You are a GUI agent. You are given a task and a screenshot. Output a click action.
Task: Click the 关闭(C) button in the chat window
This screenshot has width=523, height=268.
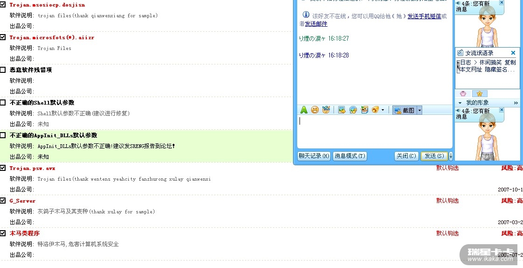[406, 156]
